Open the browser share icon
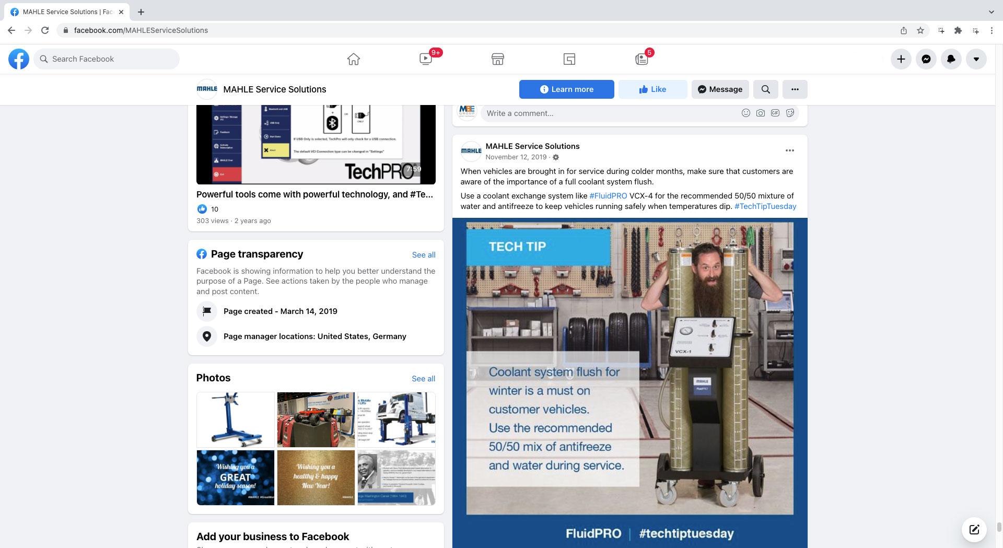 pyautogui.click(x=904, y=30)
